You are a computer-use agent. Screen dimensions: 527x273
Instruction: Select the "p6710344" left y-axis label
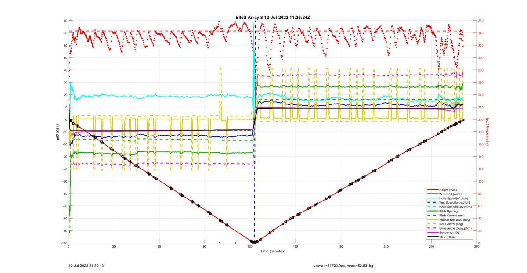click(58, 132)
